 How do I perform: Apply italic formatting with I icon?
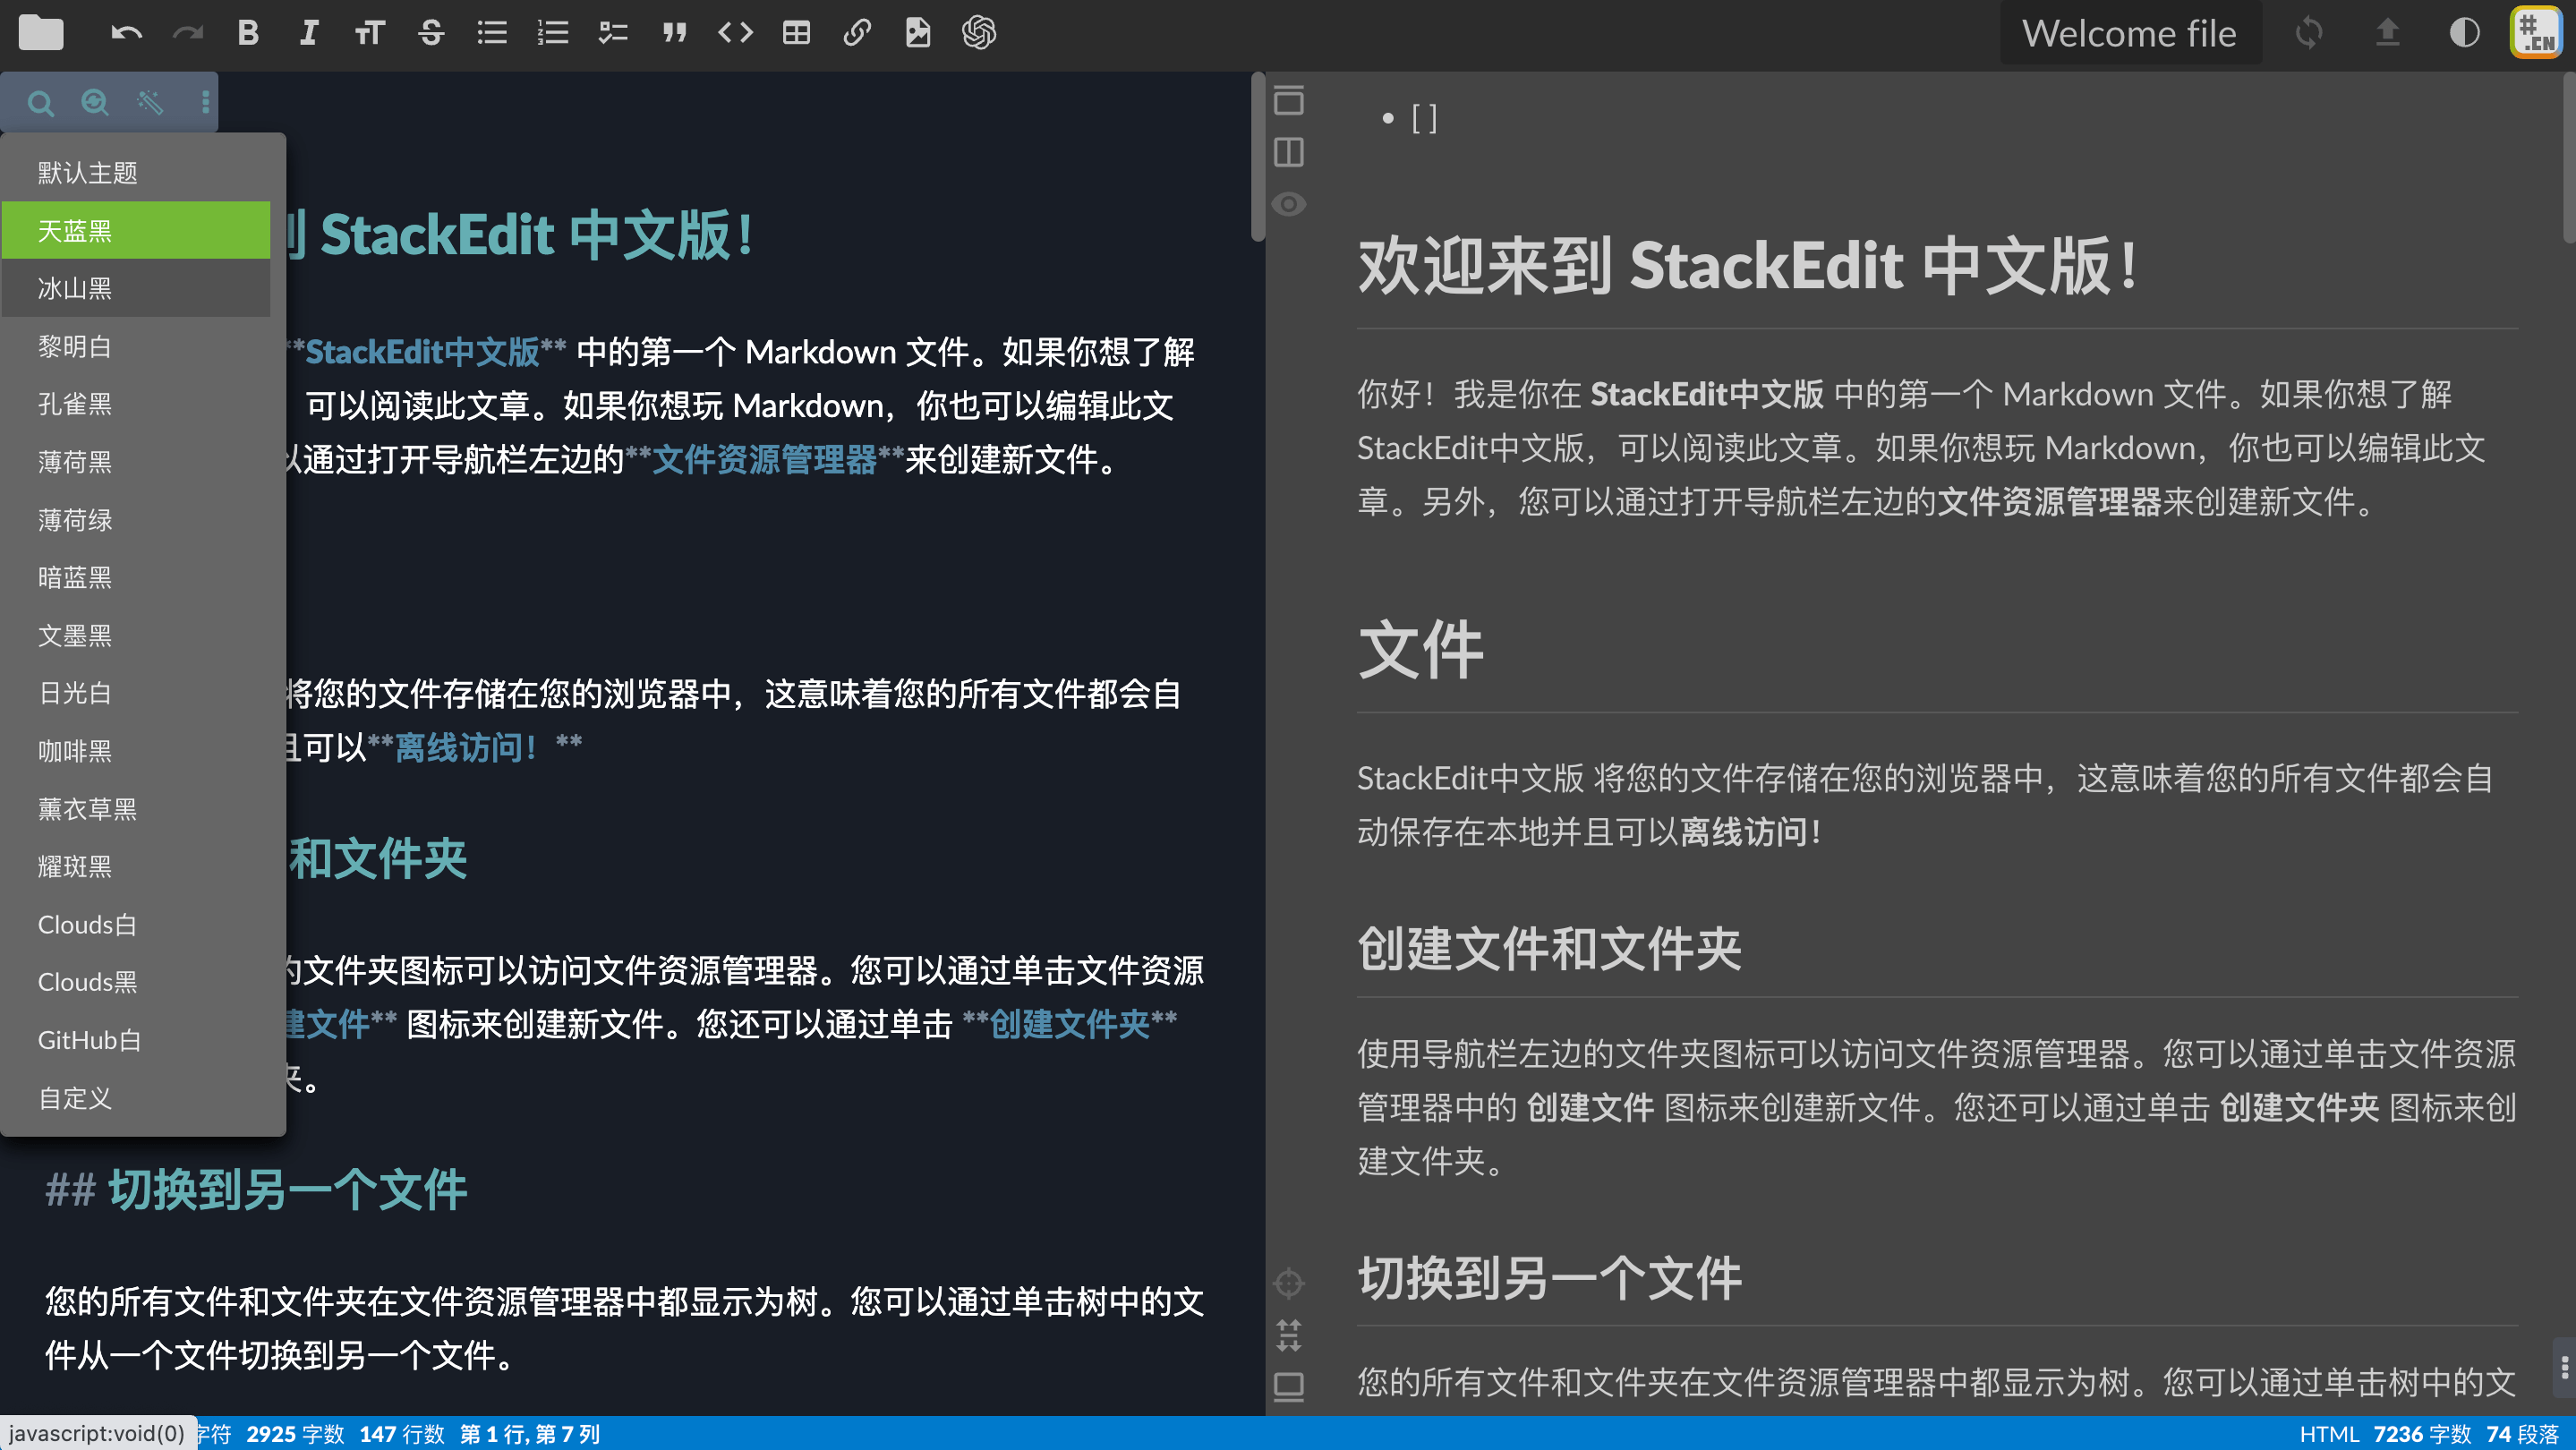click(309, 33)
